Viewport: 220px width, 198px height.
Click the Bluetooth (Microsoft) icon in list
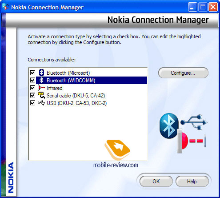coord(41,73)
